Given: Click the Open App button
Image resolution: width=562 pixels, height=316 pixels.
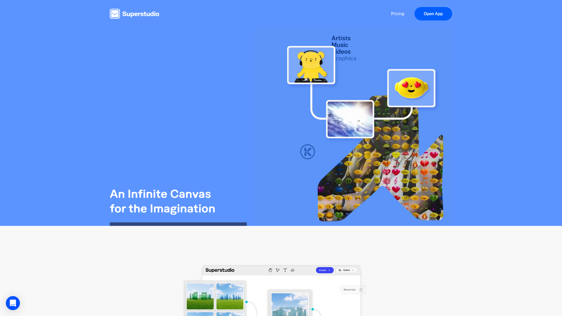Looking at the screenshot, I should [433, 14].
